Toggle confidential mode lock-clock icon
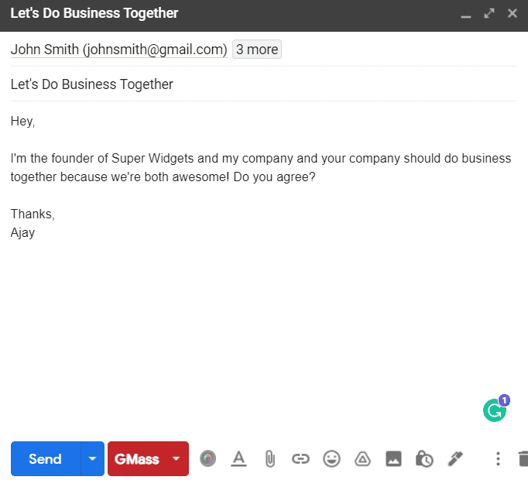The height and width of the screenshot is (487, 528). 424,458
